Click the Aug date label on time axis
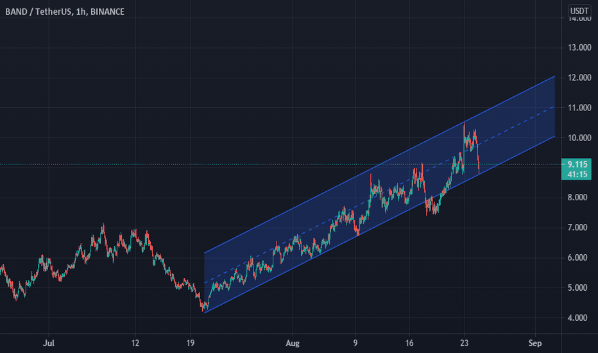Screen dimensions: 598x353 293,343
